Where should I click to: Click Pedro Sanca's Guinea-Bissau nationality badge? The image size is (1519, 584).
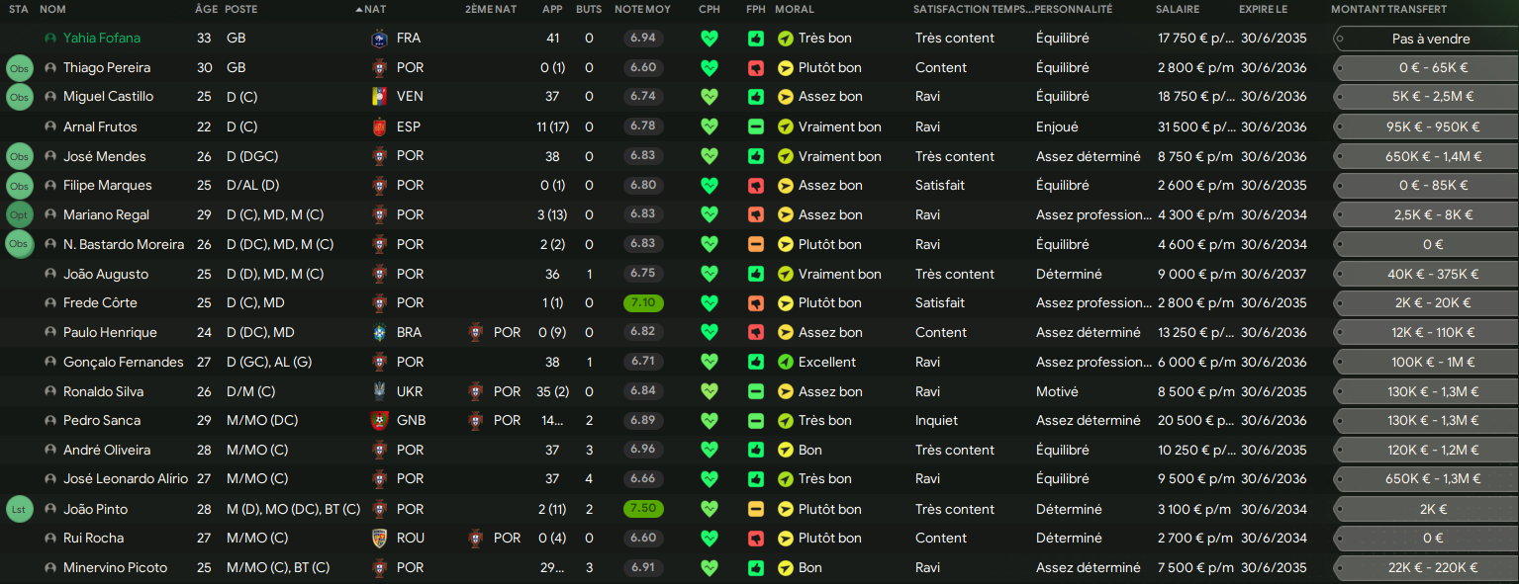pos(379,421)
